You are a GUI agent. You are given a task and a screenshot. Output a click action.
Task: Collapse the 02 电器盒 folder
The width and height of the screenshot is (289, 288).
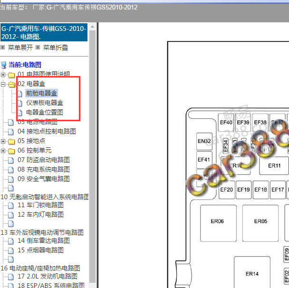(x=3, y=84)
